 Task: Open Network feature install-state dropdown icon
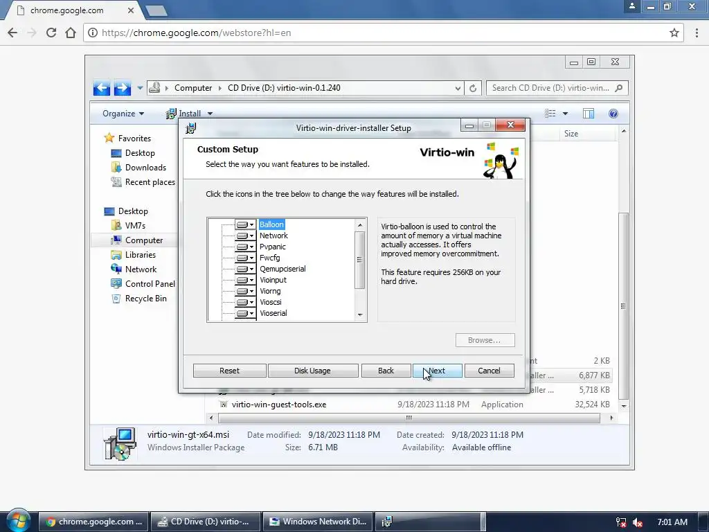tap(246, 236)
